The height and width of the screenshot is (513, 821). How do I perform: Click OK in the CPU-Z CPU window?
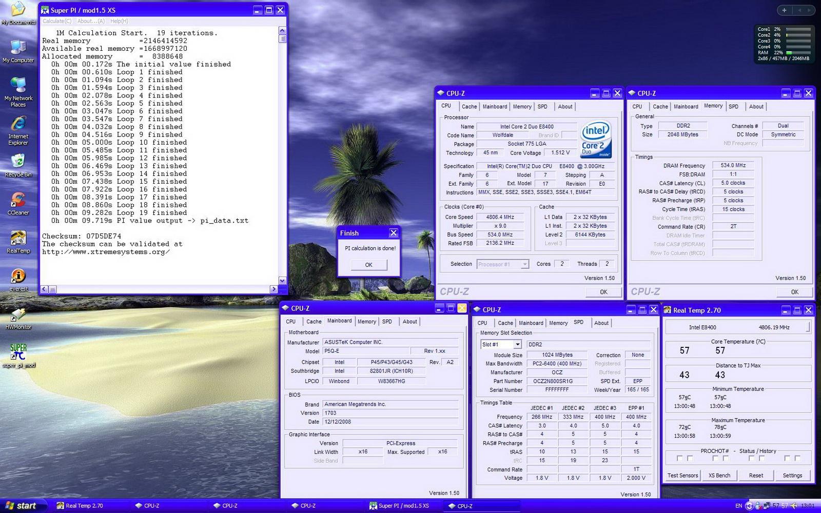[603, 292]
